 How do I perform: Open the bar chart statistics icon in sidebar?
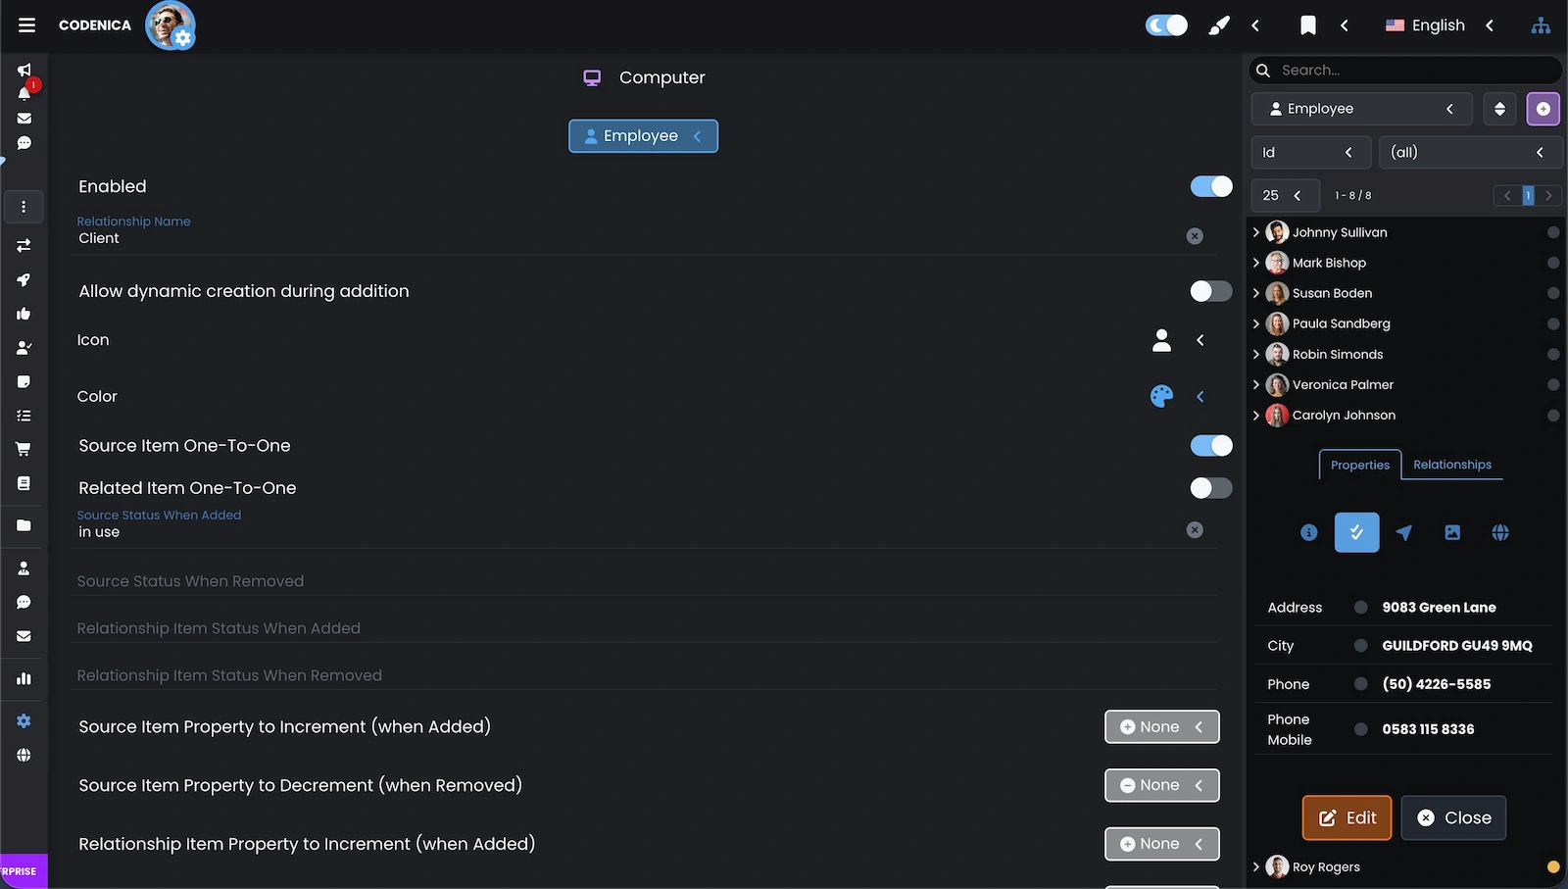[x=24, y=677]
